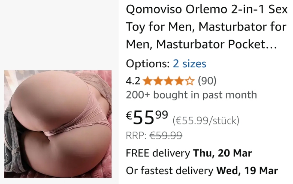Select the '2 sizes' options link

(189, 63)
